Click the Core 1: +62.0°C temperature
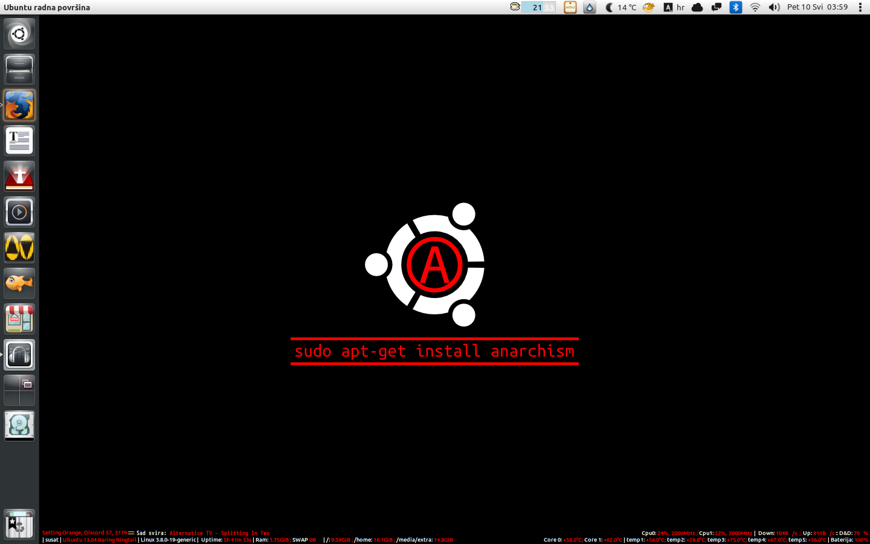The image size is (870, 544). [603, 540]
